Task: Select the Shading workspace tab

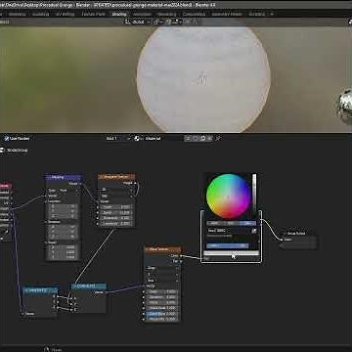Action: [119, 14]
